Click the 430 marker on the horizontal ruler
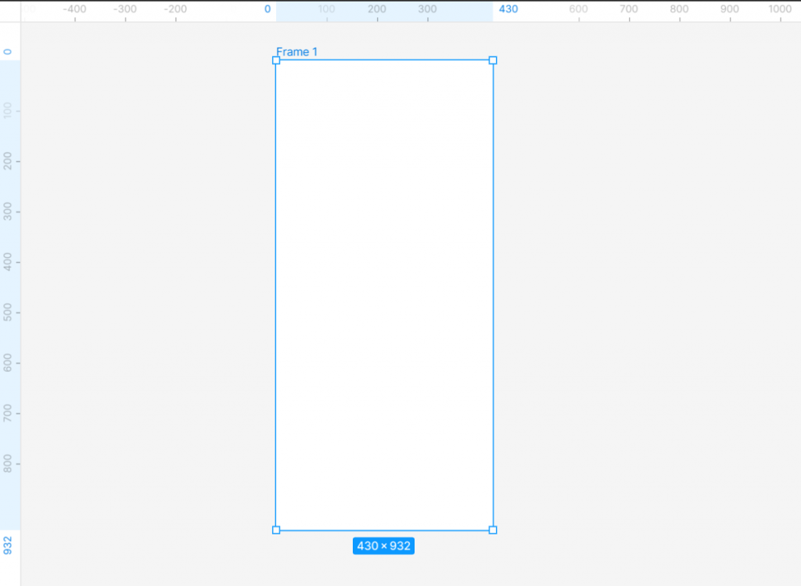 coord(508,10)
